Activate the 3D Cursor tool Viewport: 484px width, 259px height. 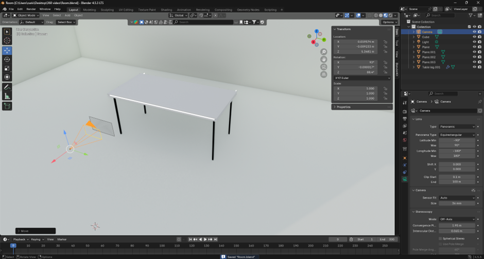point(7,41)
